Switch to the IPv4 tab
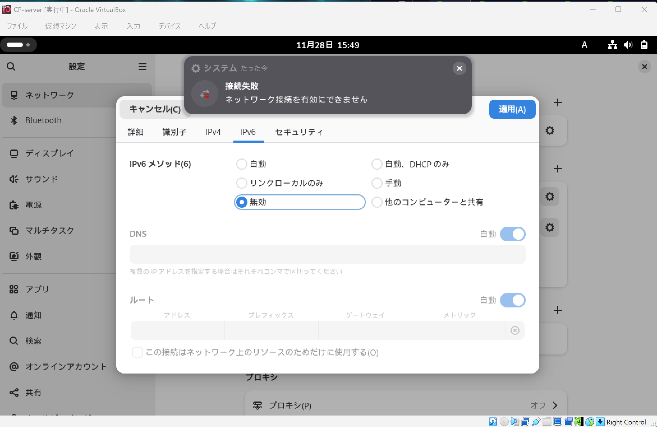The height and width of the screenshot is (427, 657). [x=213, y=132]
